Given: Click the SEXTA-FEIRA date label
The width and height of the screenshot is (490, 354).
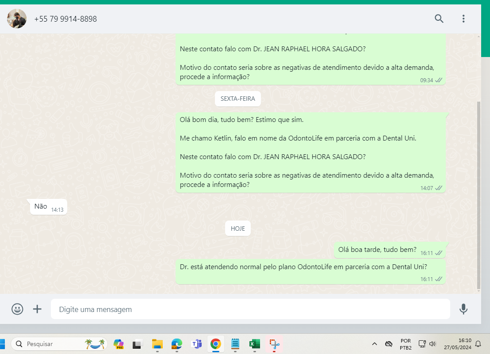Looking at the screenshot, I should [238, 99].
